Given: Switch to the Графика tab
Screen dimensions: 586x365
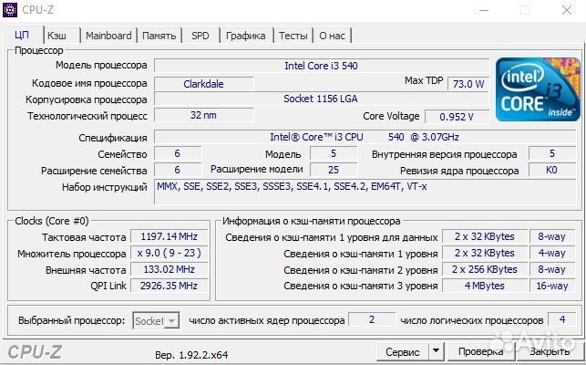Looking at the screenshot, I should (x=246, y=36).
